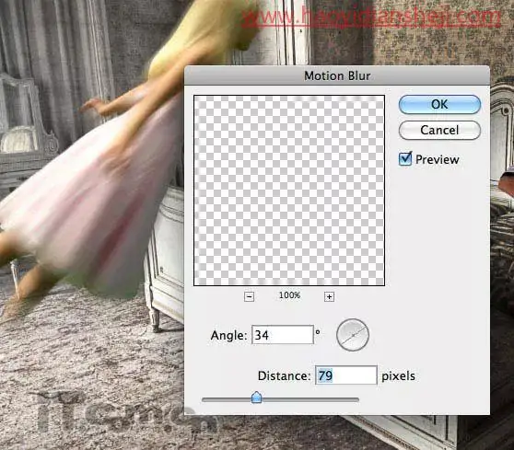The image size is (514, 450).
Task: Click the right end of the Distance slider track
Action: 356,400
